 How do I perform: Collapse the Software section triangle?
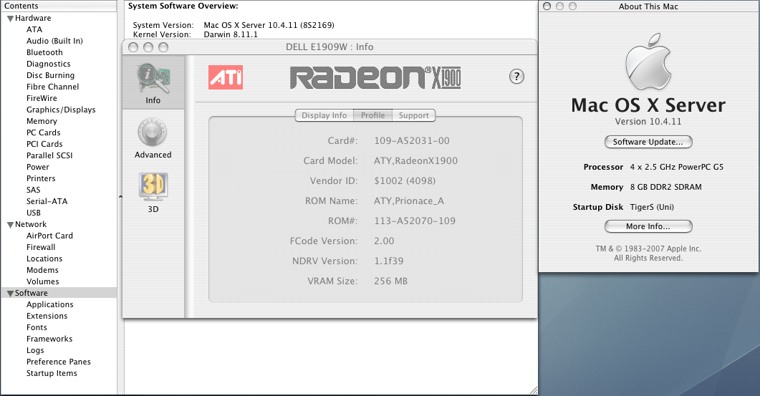(x=10, y=294)
